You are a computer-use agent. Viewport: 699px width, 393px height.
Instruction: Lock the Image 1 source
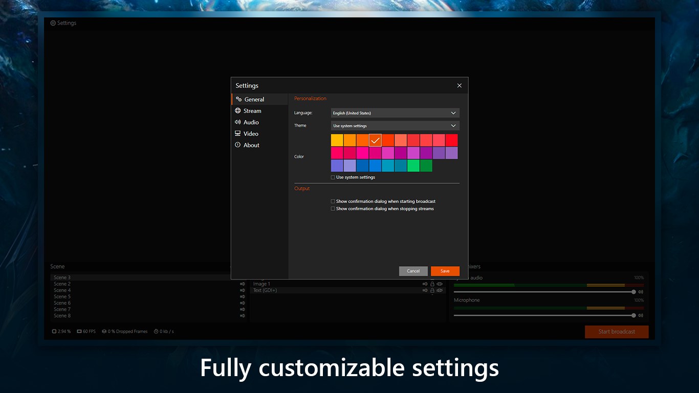[432, 284]
